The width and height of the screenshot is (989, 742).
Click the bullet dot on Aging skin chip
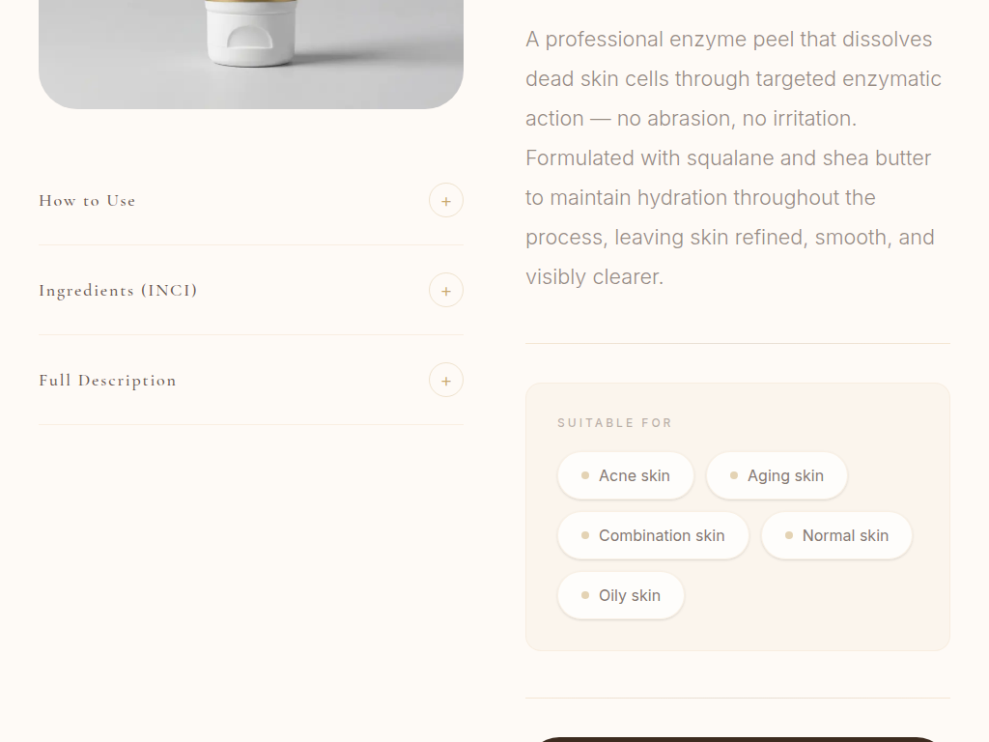pos(734,475)
